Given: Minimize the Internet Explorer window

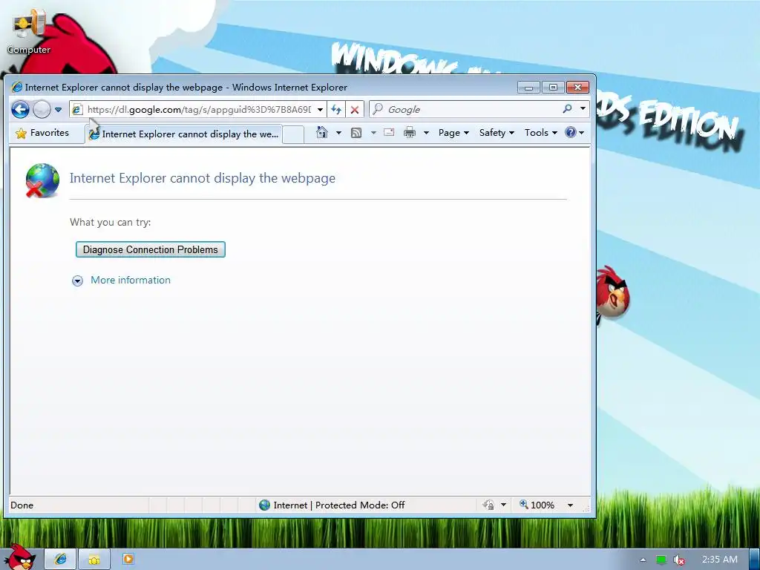Looking at the screenshot, I should pos(528,88).
